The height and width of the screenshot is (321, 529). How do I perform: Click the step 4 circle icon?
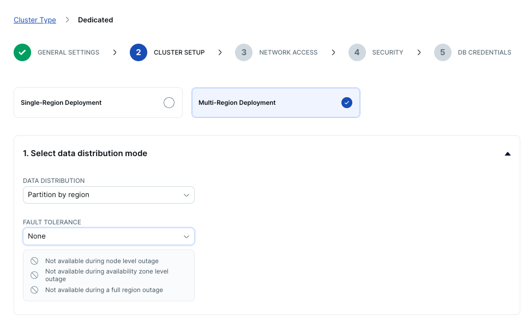coord(357,52)
